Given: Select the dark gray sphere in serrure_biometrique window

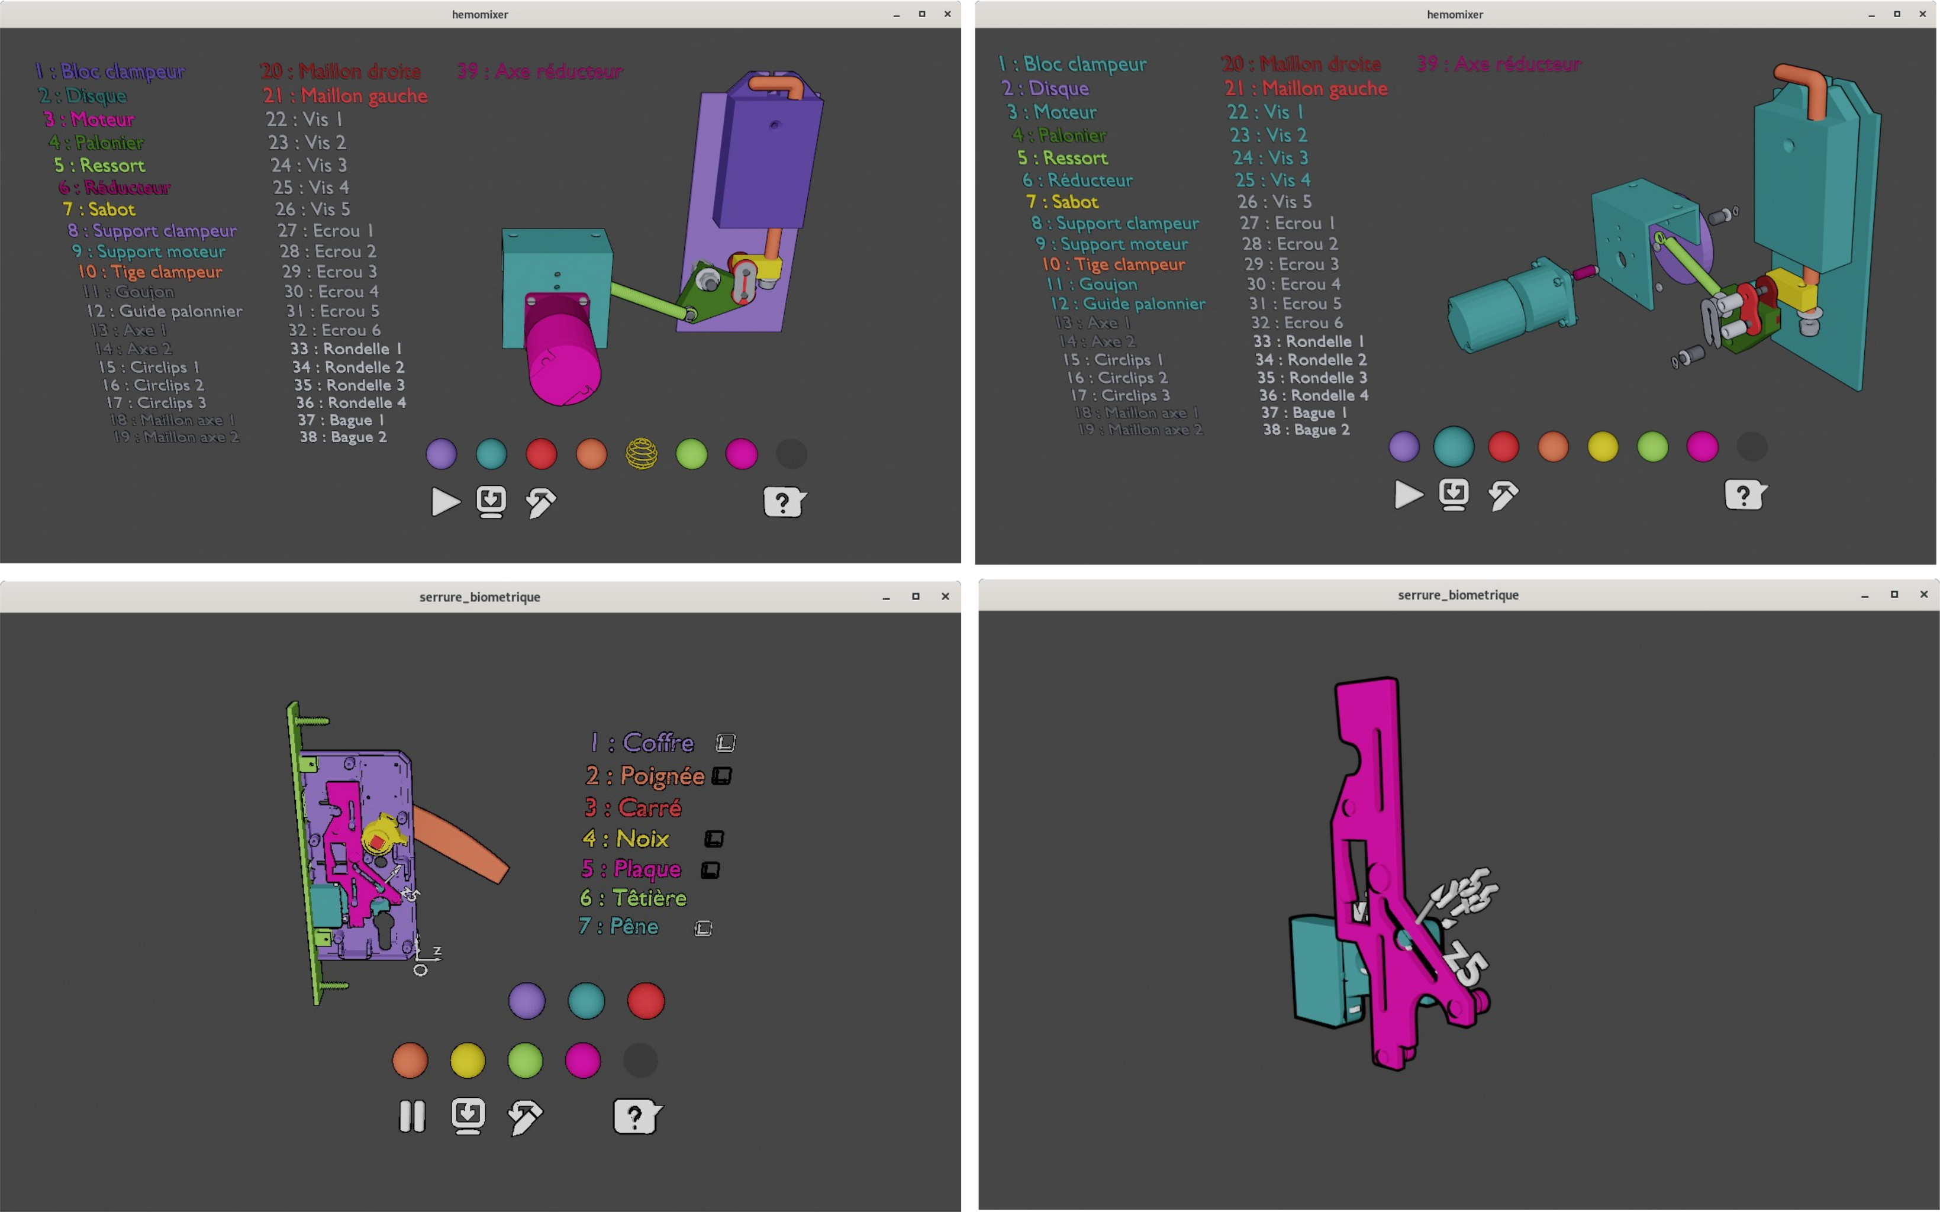Looking at the screenshot, I should [x=640, y=1060].
